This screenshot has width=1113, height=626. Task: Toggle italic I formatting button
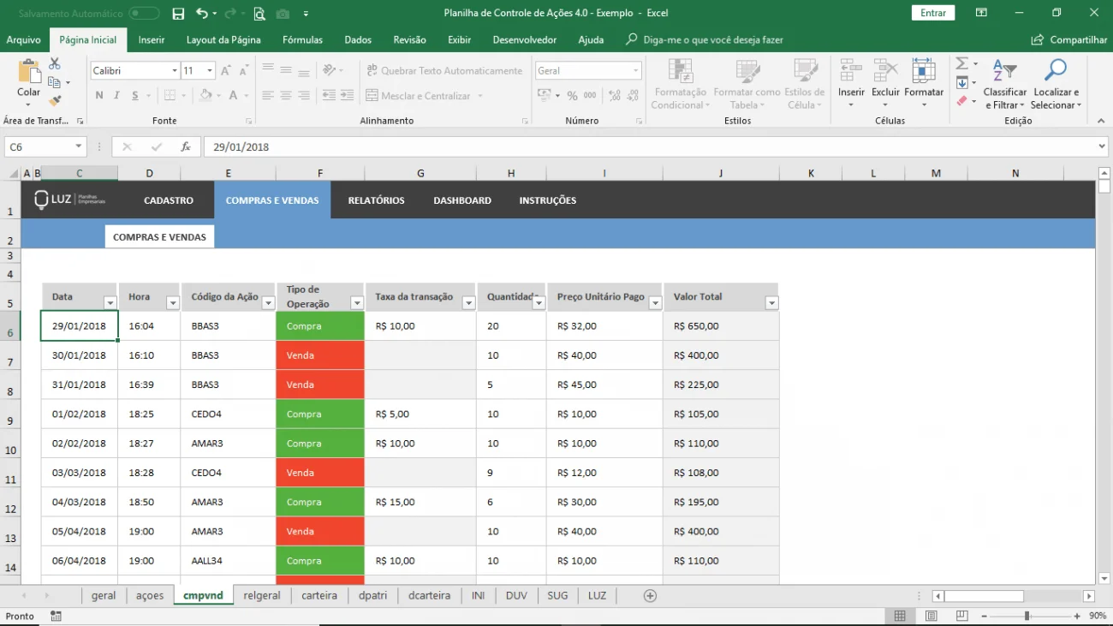(x=117, y=96)
